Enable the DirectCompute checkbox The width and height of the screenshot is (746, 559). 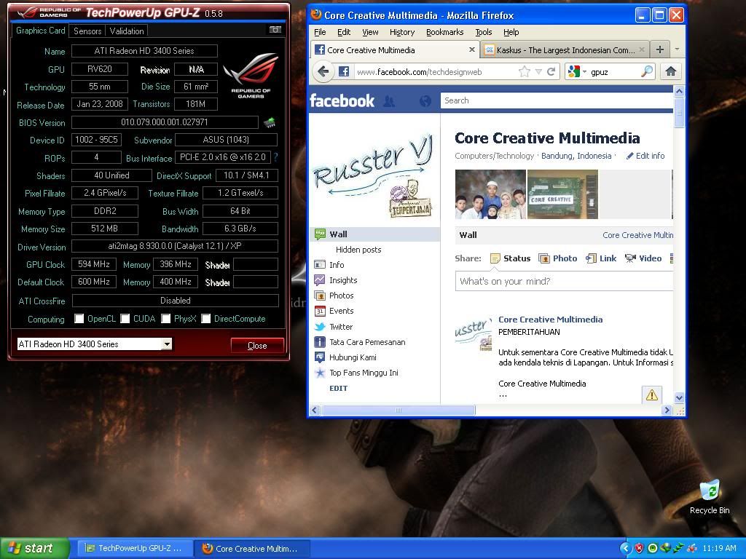[206, 319]
